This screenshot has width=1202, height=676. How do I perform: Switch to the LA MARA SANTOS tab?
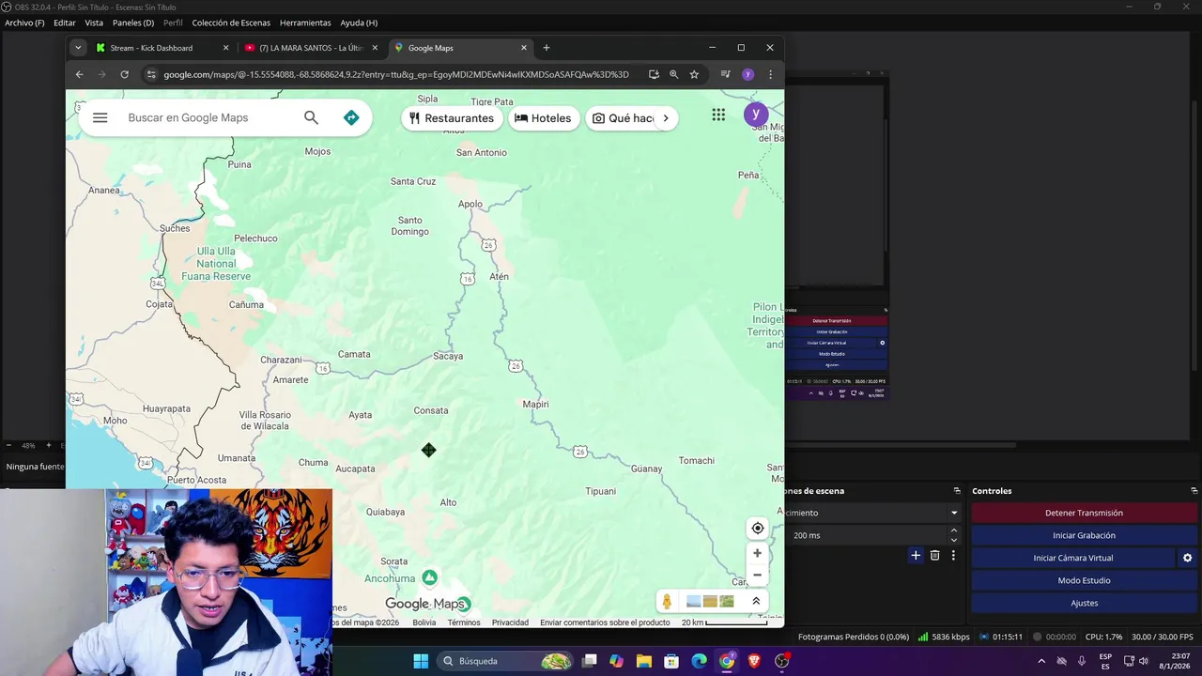(311, 48)
